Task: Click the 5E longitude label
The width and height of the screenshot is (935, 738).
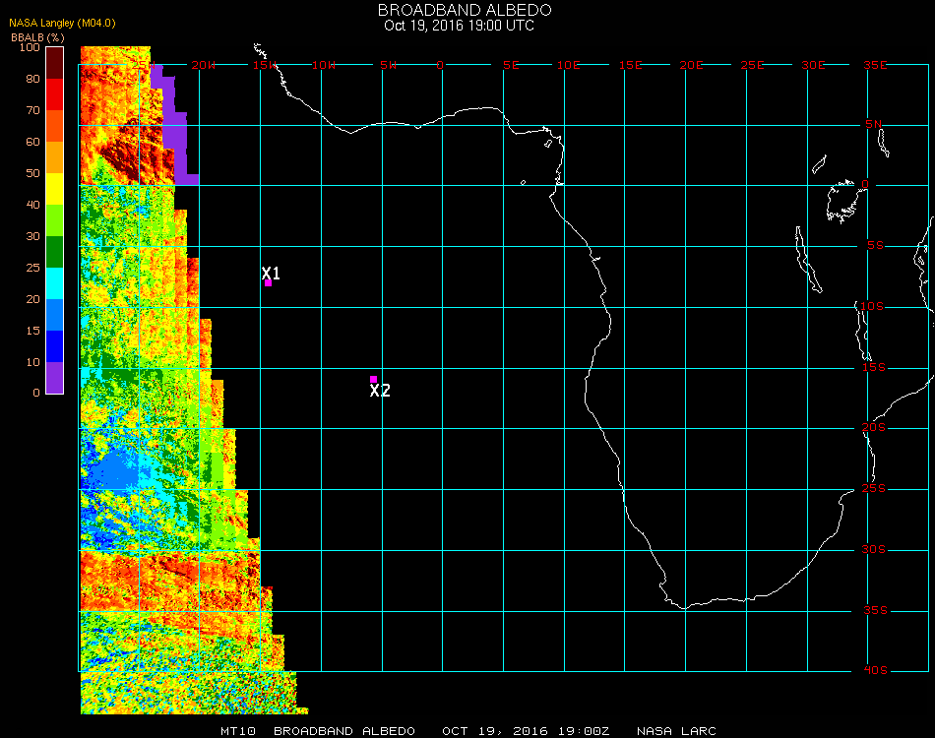Action: click(511, 65)
